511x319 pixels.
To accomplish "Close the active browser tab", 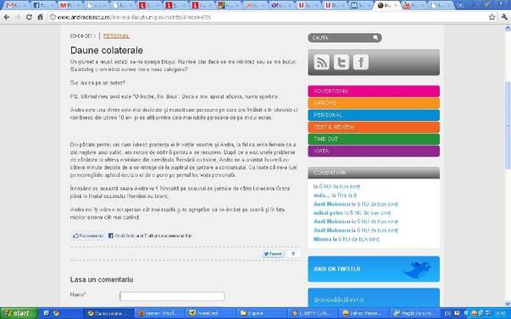I will pos(397,5).
